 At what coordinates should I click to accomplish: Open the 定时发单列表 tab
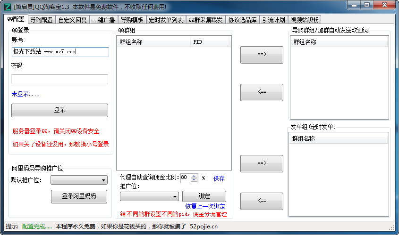coord(166,19)
